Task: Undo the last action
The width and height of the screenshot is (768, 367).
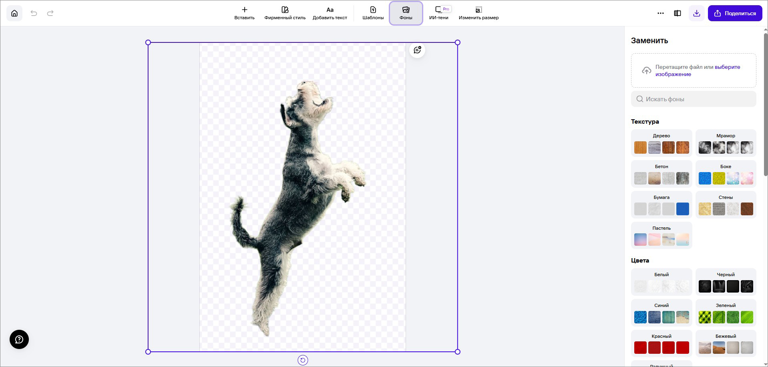Action: [x=34, y=13]
